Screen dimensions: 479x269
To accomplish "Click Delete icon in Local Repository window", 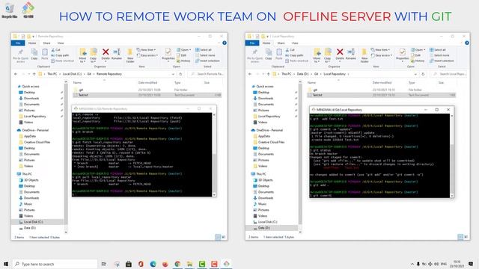I will (340, 54).
